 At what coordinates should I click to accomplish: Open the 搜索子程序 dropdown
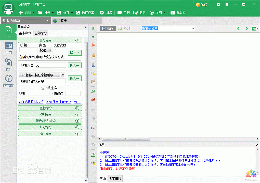193,28
